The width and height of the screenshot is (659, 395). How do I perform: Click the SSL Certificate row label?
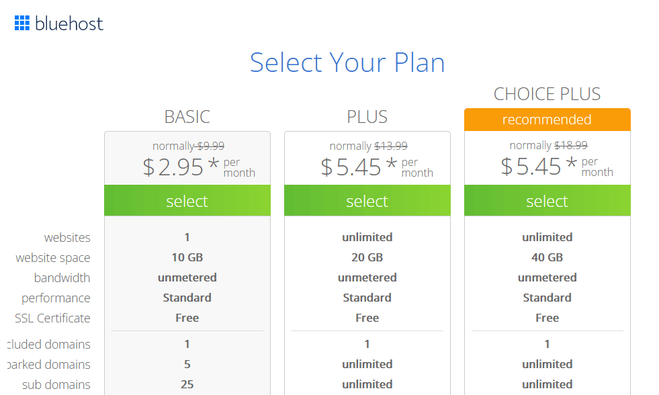point(52,318)
